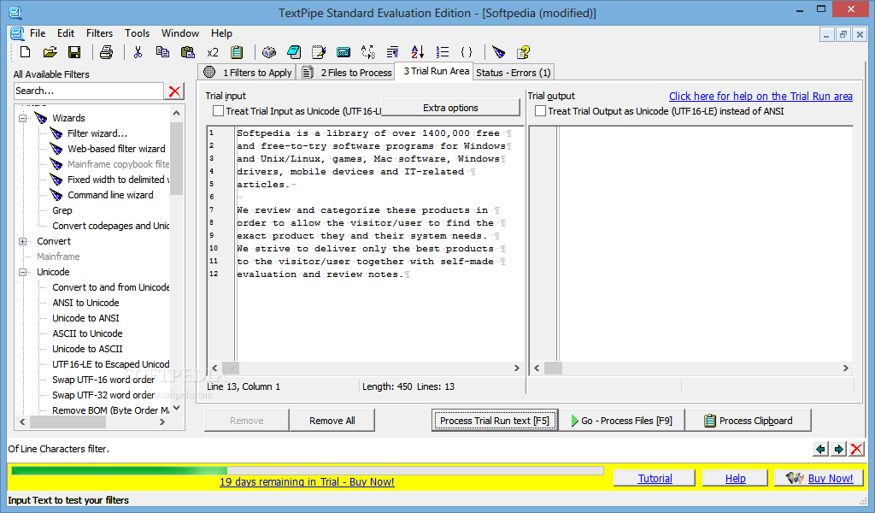Click trial input scroll right arrow
Viewport: 875px width, 513px height.
point(516,368)
